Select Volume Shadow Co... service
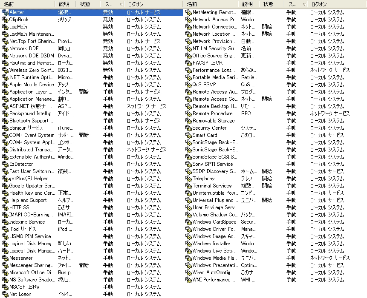This screenshot has width=367, height=298. coord(215,215)
